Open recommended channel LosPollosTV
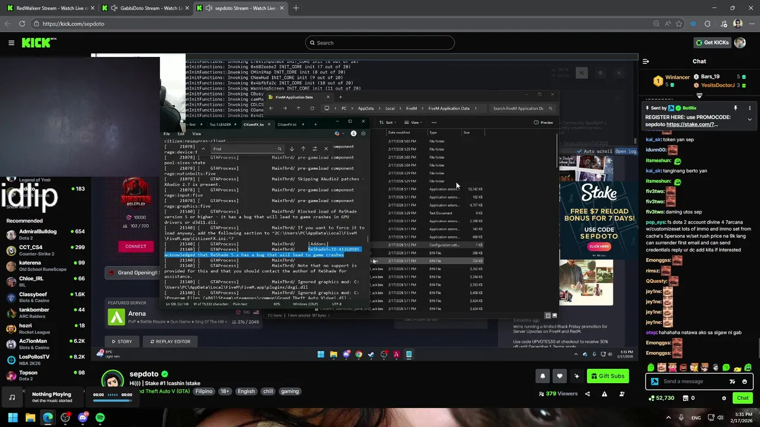The image size is (760, 427). pos(45,360)
